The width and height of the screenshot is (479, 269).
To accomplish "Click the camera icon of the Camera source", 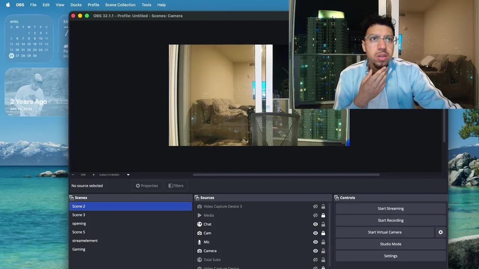I will 199,251.
